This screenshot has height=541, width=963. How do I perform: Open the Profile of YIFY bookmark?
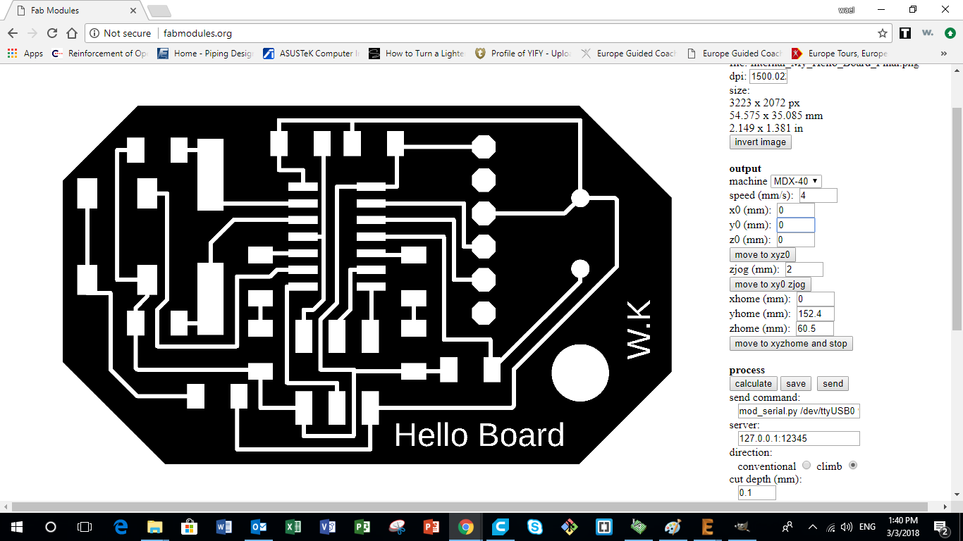(522, 54)
